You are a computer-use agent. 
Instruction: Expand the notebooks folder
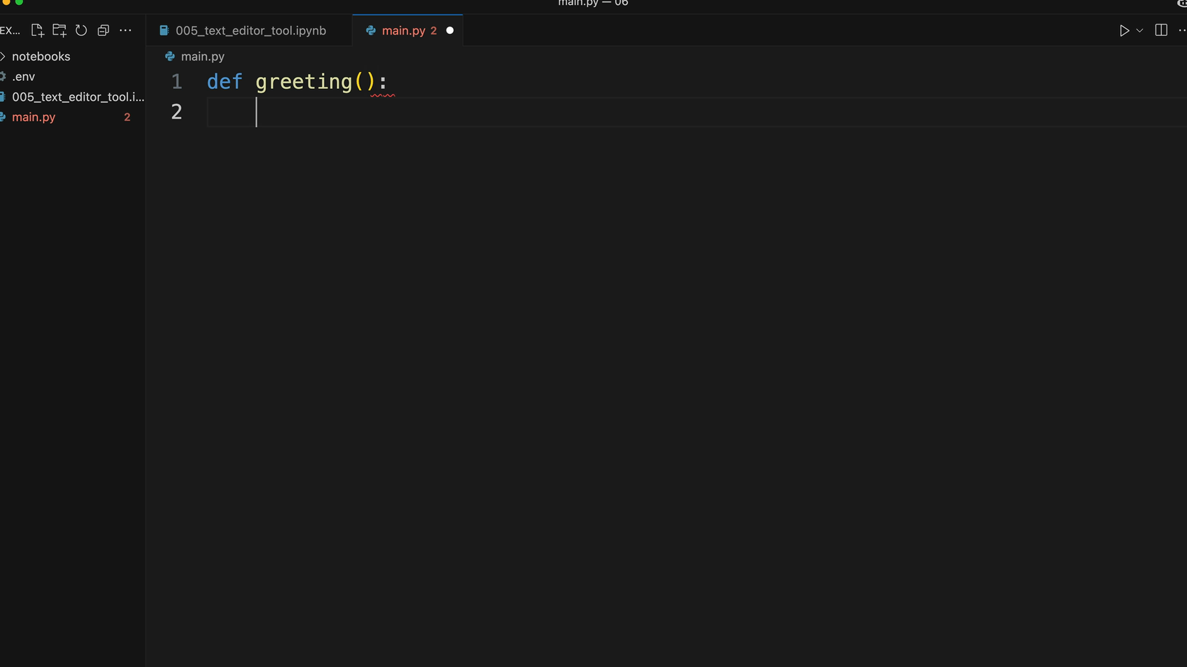coord(41,56)
